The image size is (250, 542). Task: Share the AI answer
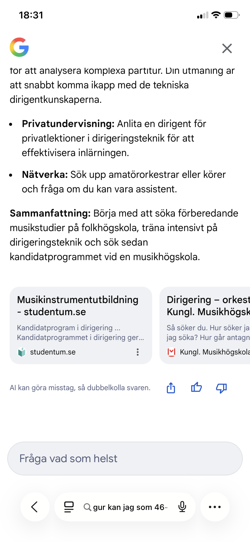point(171,388)
